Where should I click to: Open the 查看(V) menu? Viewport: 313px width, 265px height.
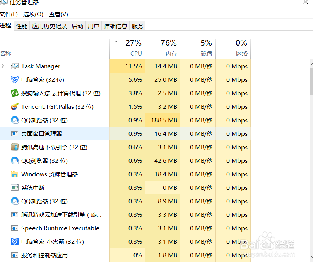58,14
